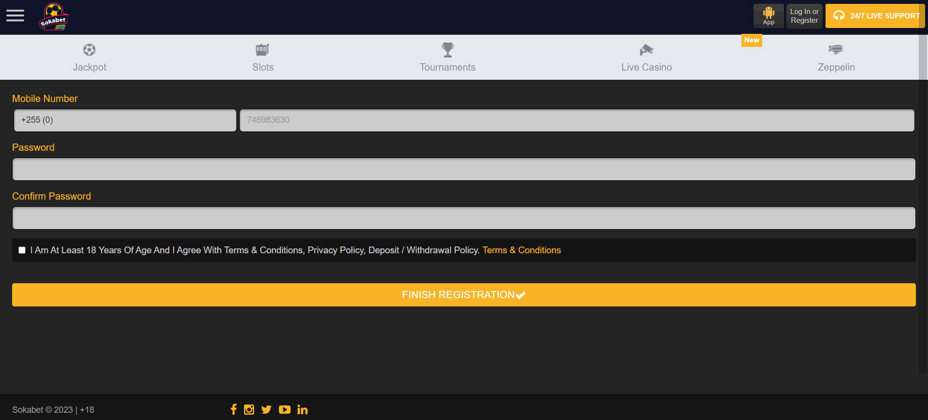Viewport: 928px width, 420px height.
Task: Click Finish Registration button
Action: 464,295
